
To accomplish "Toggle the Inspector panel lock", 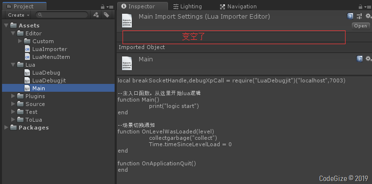I will click(360, 7).
